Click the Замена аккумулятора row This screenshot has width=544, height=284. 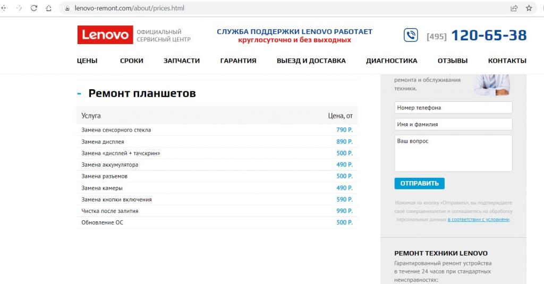[x=217, y=165]
